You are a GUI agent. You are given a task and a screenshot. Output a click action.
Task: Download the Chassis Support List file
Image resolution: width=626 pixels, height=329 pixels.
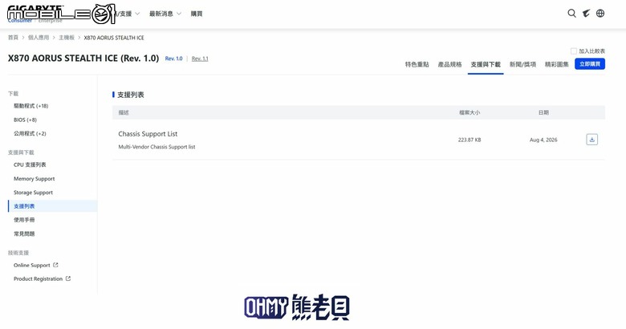[591, 140]
